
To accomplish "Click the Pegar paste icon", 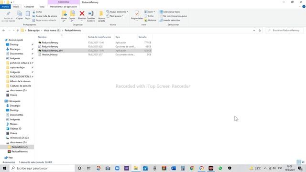I will [28, 15].
